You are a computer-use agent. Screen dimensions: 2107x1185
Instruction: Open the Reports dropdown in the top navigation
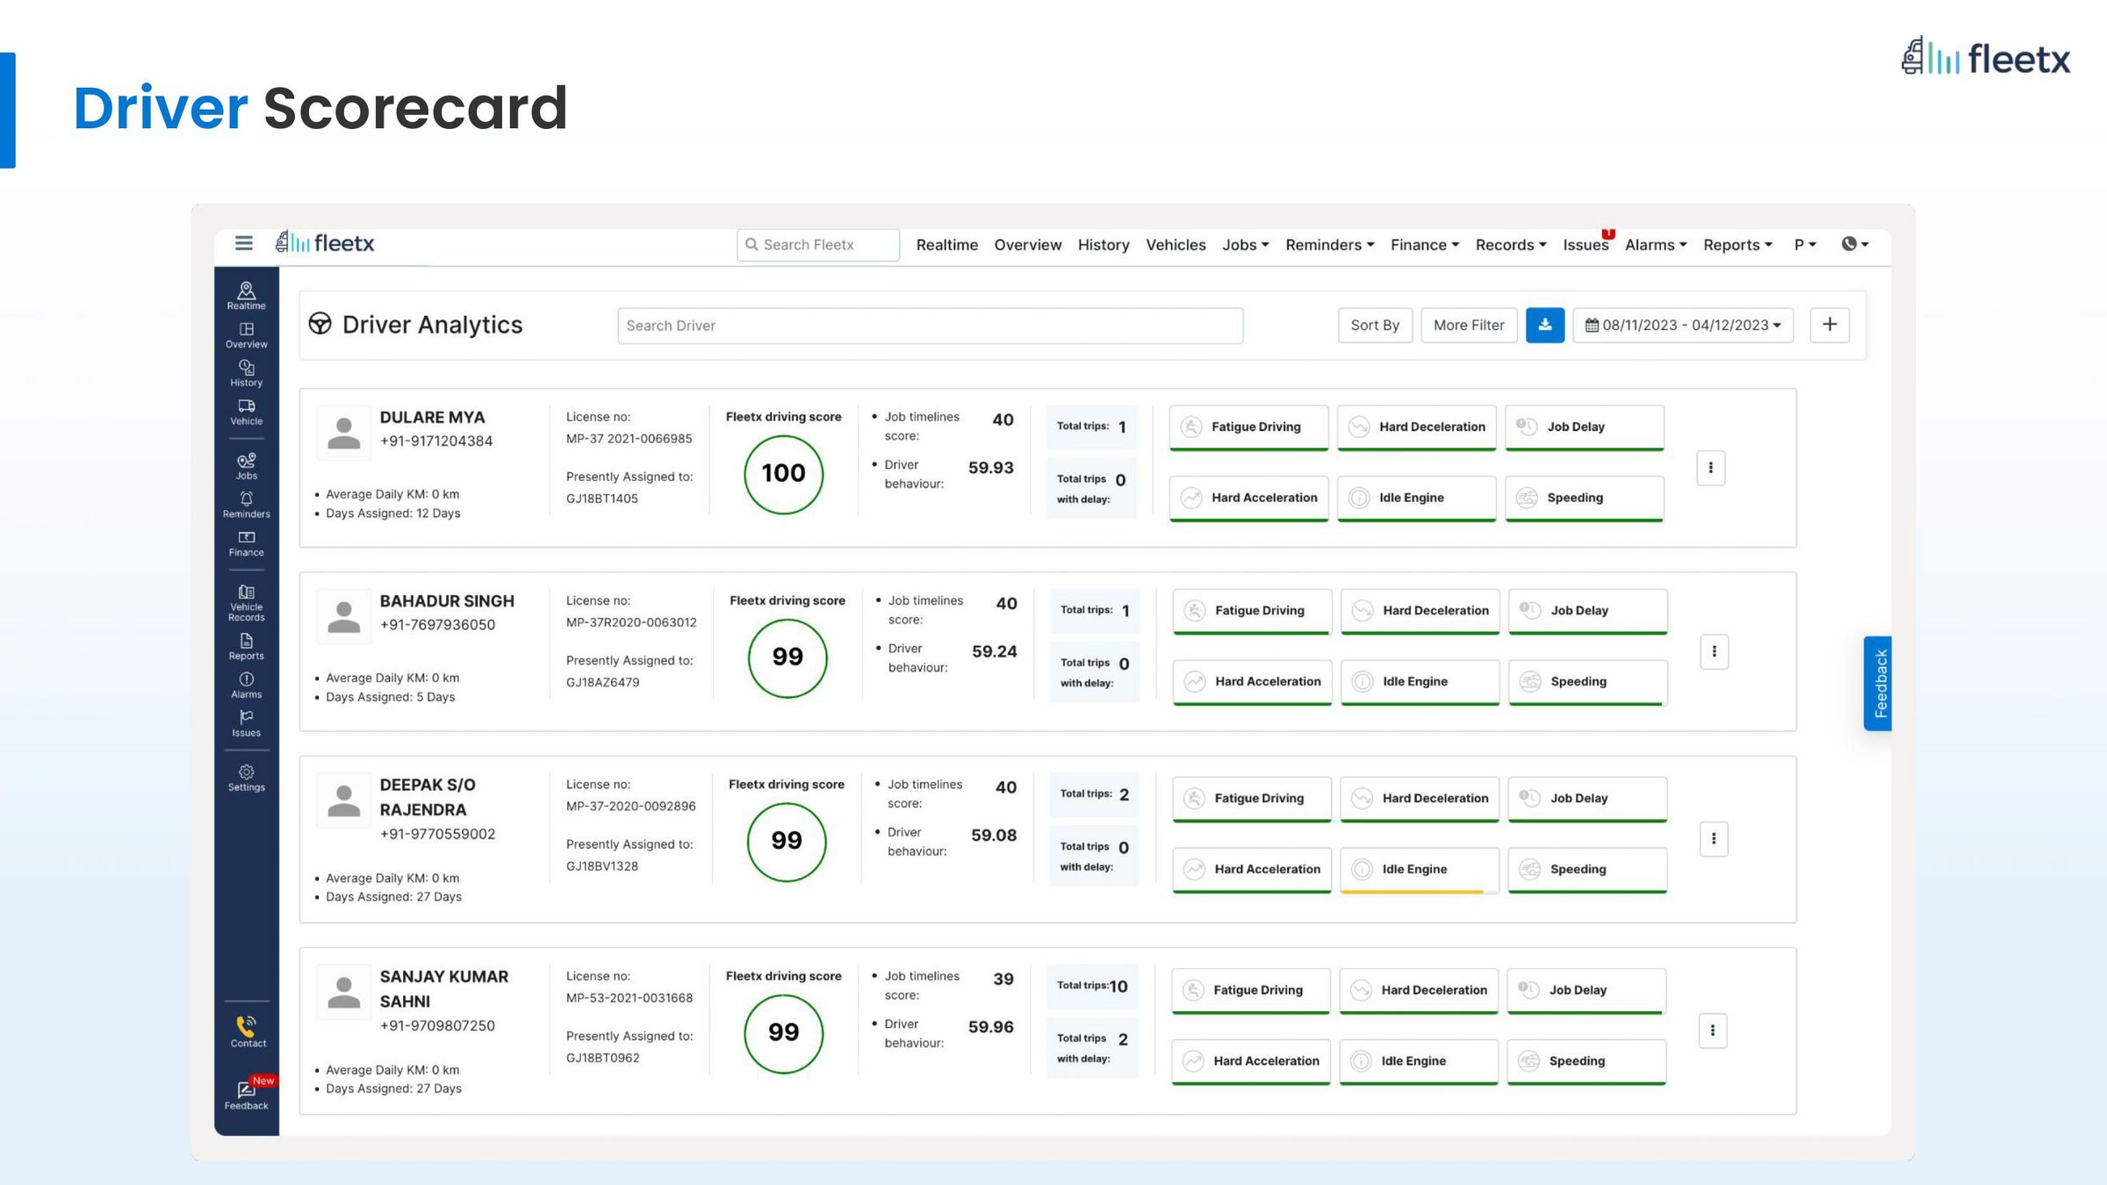point(1737,245)
